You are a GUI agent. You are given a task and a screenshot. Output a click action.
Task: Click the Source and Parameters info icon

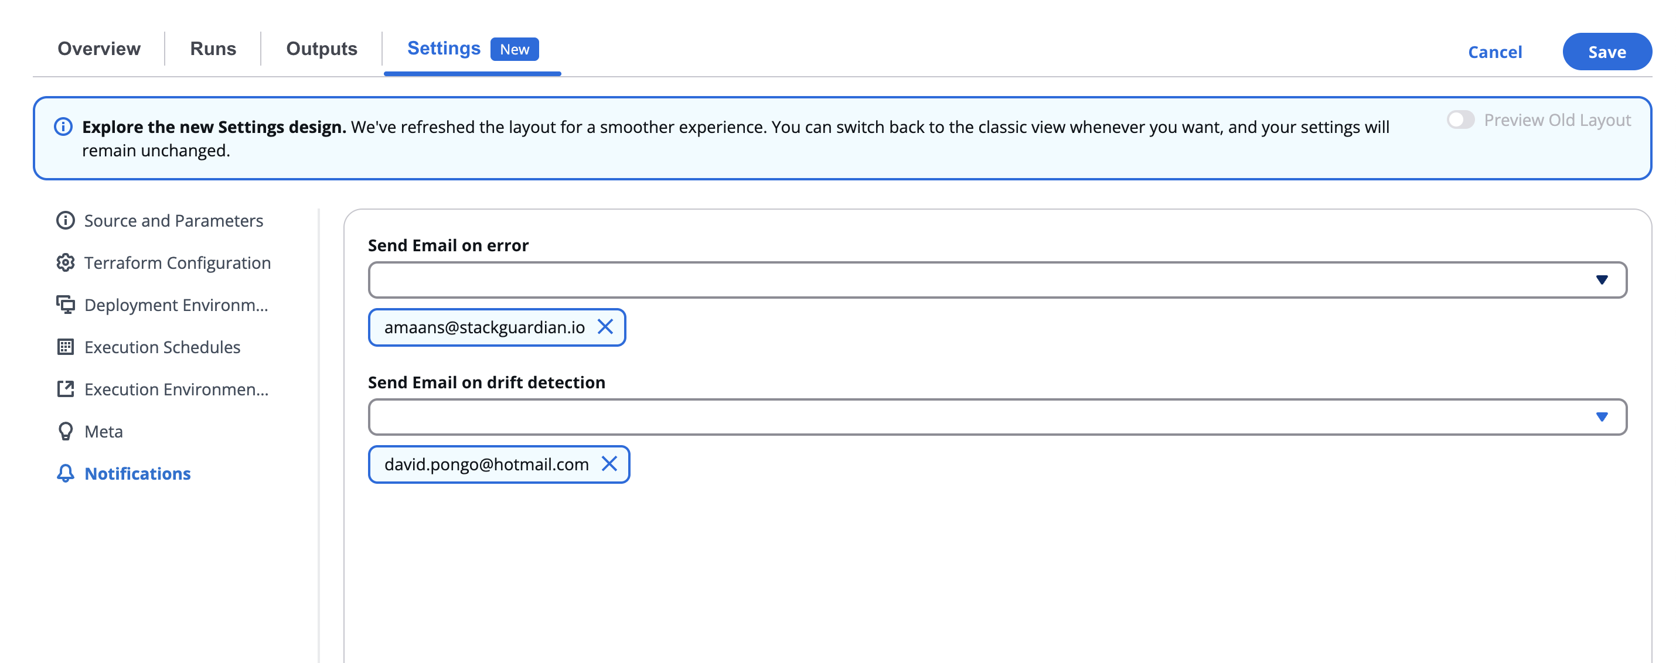pos(65,220)
